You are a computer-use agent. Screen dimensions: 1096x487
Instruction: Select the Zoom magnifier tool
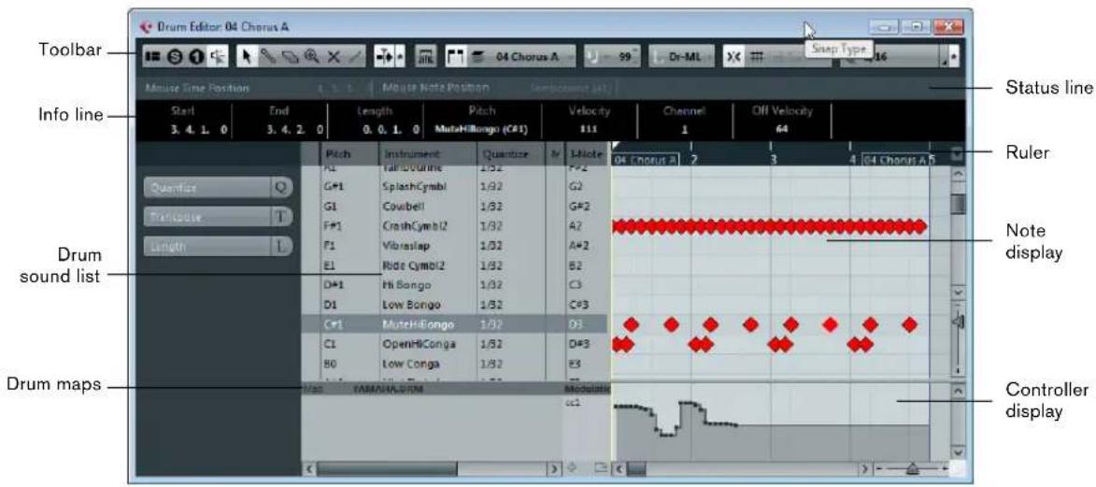pyautogui.click(x=312, y=58)
